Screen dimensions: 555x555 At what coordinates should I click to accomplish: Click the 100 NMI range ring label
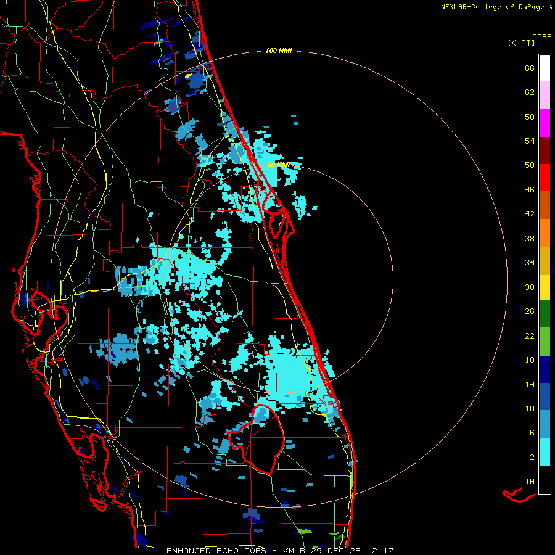tap(279, 51)
